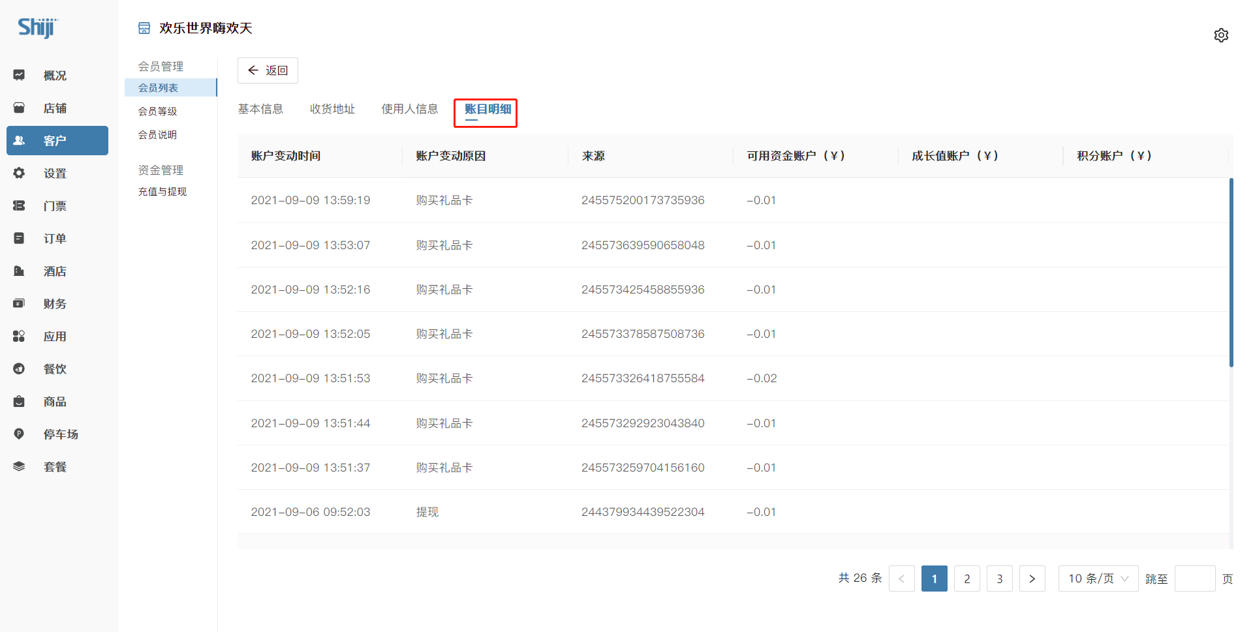The width and height of the screenshot is (1253, 632).
Task: Click the order icon beside 订单
Action: pyautogui.click(x=19, y=238)
